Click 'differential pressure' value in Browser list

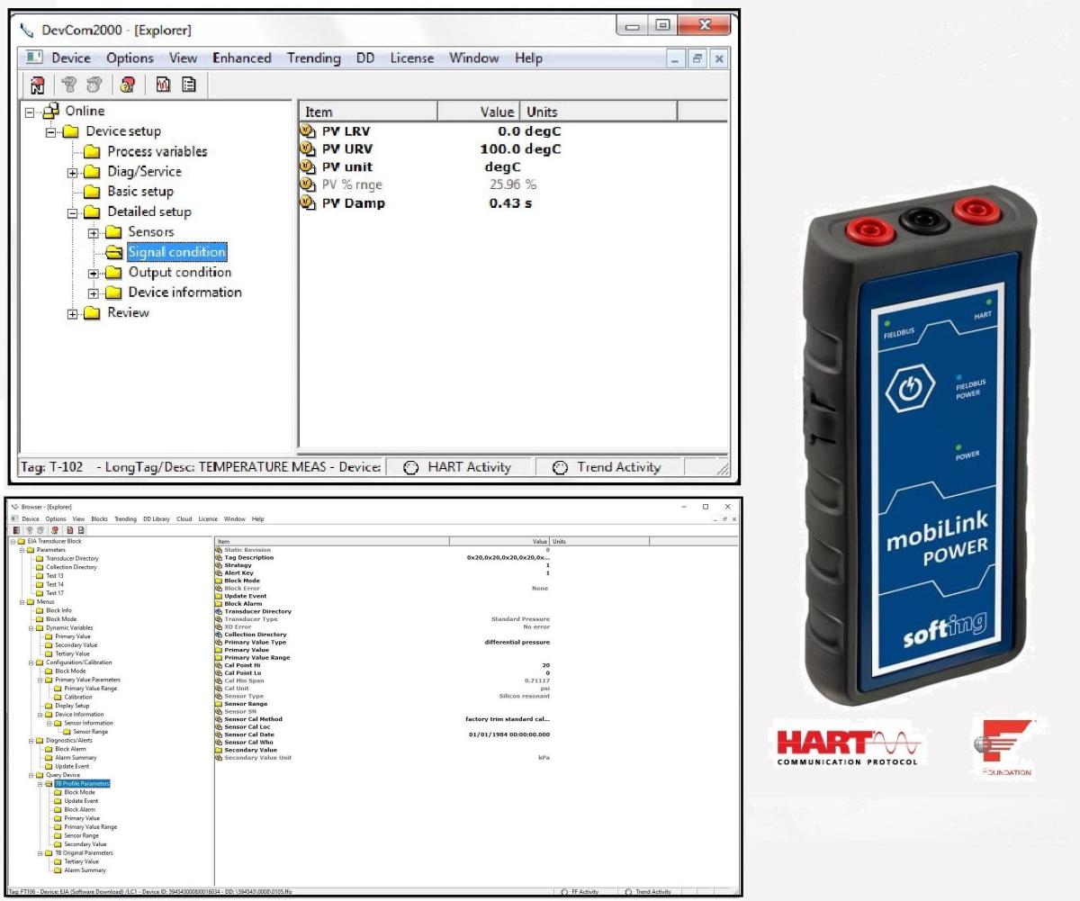pos(517,643)
